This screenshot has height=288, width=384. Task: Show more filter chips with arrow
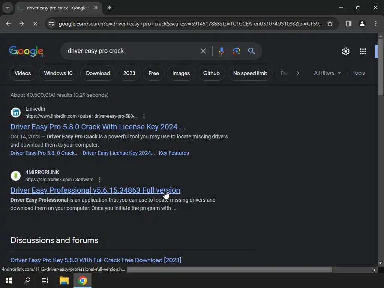point(297,73)
